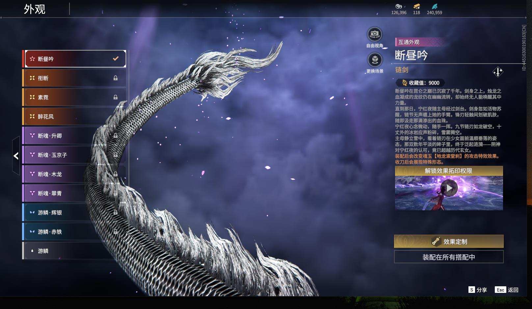Viewport: 532px width, 309px height.
Task: Click the equipped checkmark on 断昼吟
Action: [x=116, y=59]
